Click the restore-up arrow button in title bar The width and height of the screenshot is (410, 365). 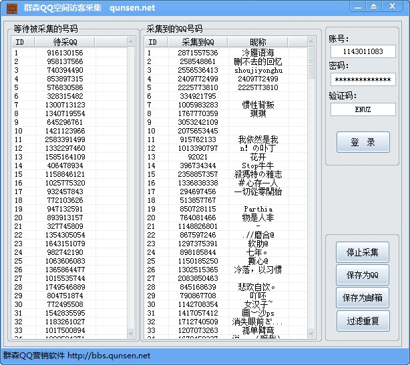[374, 7]
